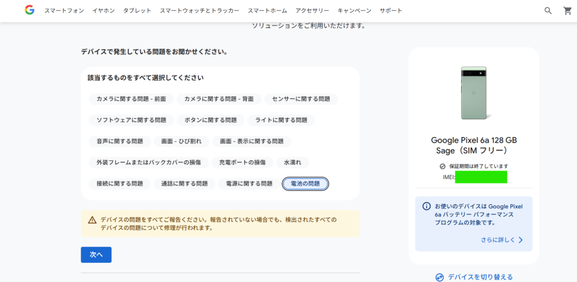
Task: Toggle 通話に関する問題 chip
Action: [x=184, y=183]
